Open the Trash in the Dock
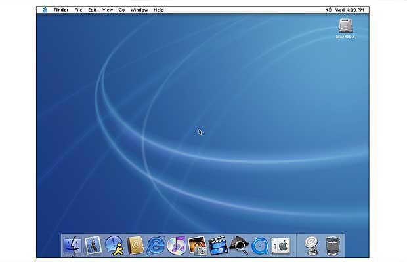 click(x=333, y=246)
